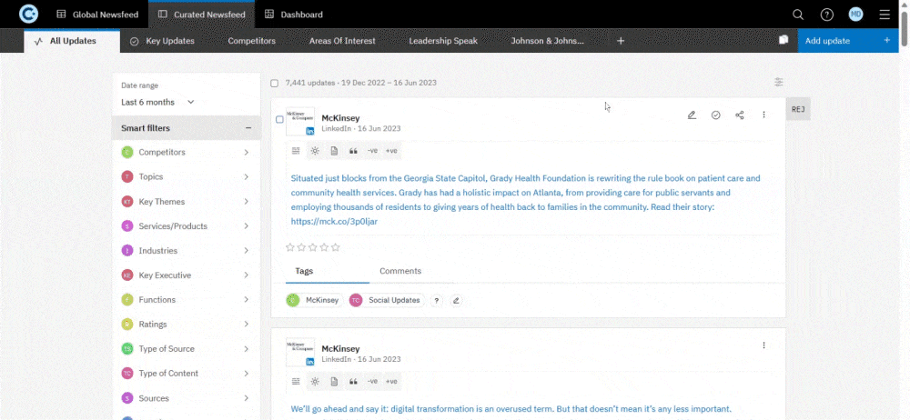Select the Curated Newsfeed tab
The height and width of the screenshot is (420, 910).
(x=201, y=15)
